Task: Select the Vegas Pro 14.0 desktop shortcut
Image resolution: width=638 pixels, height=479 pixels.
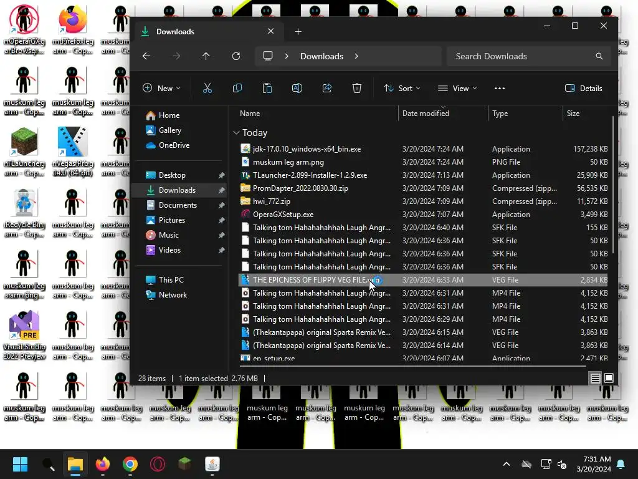Action: pyautogui.click(x=73, y=152)
